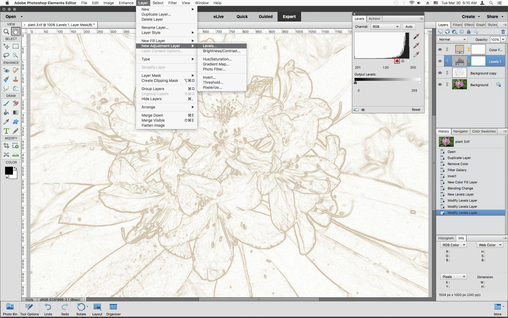
Task: Open the Normal blend mode dropdown
Action: (452, 39)
